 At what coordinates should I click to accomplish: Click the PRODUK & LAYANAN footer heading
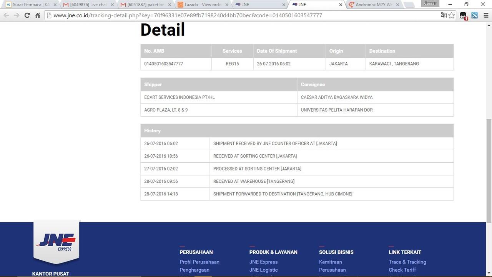tap(273, 252)
